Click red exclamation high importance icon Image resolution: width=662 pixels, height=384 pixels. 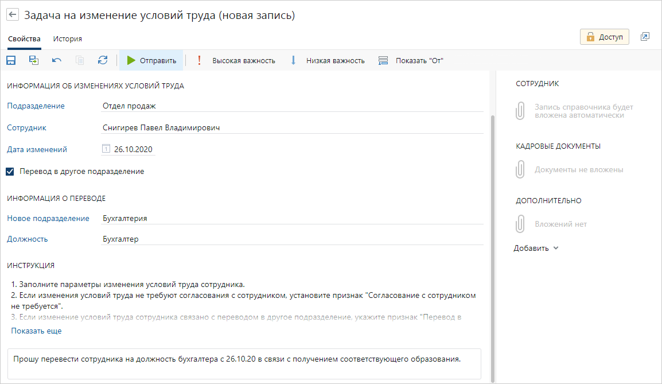point(199,60)
